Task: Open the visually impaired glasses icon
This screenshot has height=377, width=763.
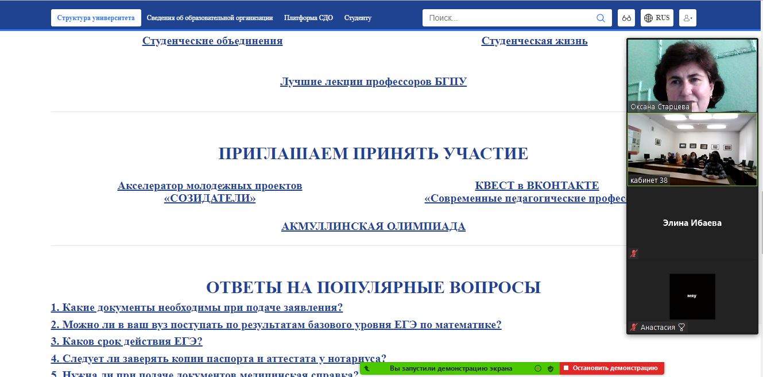Action: 626,18
